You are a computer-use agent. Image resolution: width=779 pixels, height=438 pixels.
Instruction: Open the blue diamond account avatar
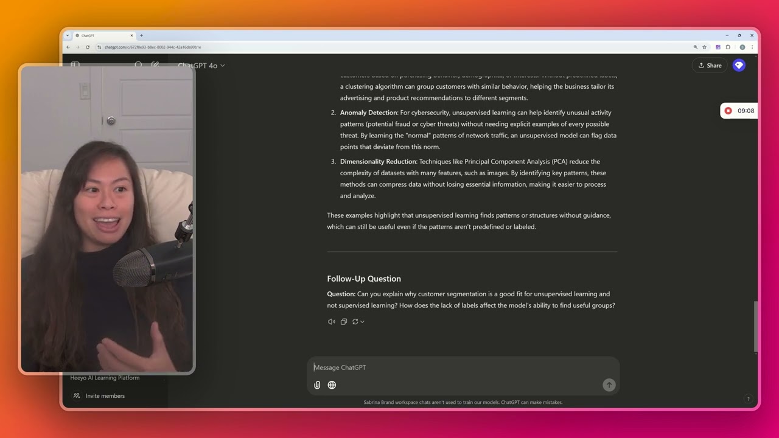[739, 65]
